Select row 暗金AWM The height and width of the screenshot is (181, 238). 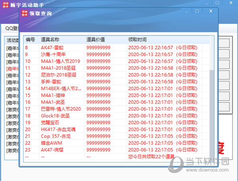(x=117, y=143)
